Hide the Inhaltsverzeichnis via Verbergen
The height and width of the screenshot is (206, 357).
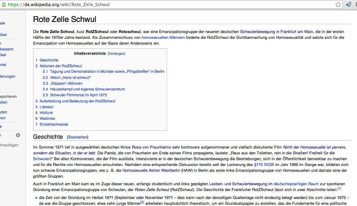point(117,53)
